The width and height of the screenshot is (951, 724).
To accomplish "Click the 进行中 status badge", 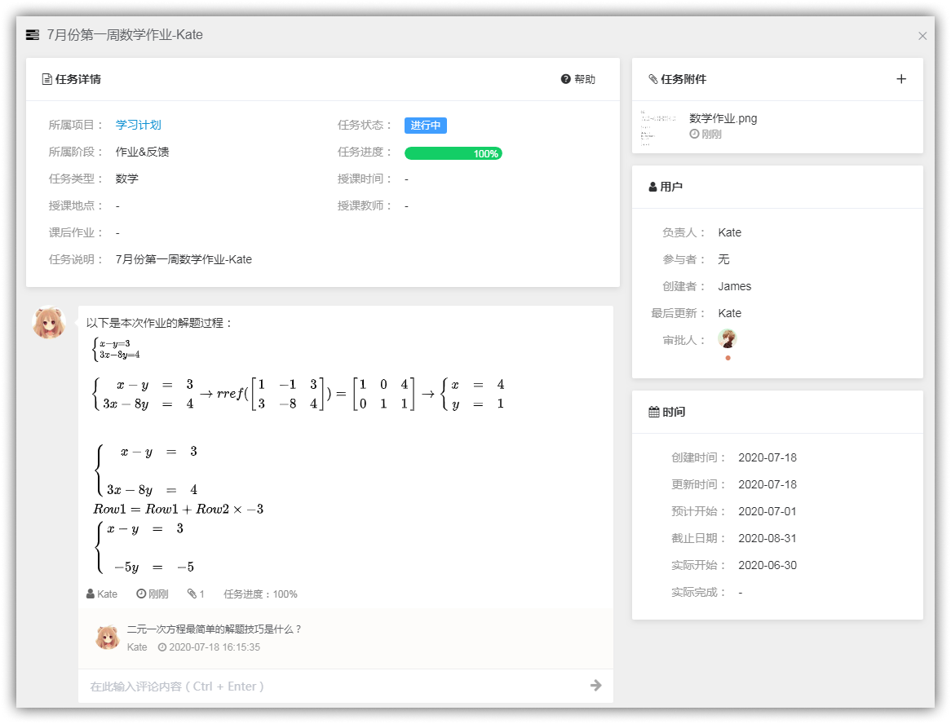I will (425, 126).
